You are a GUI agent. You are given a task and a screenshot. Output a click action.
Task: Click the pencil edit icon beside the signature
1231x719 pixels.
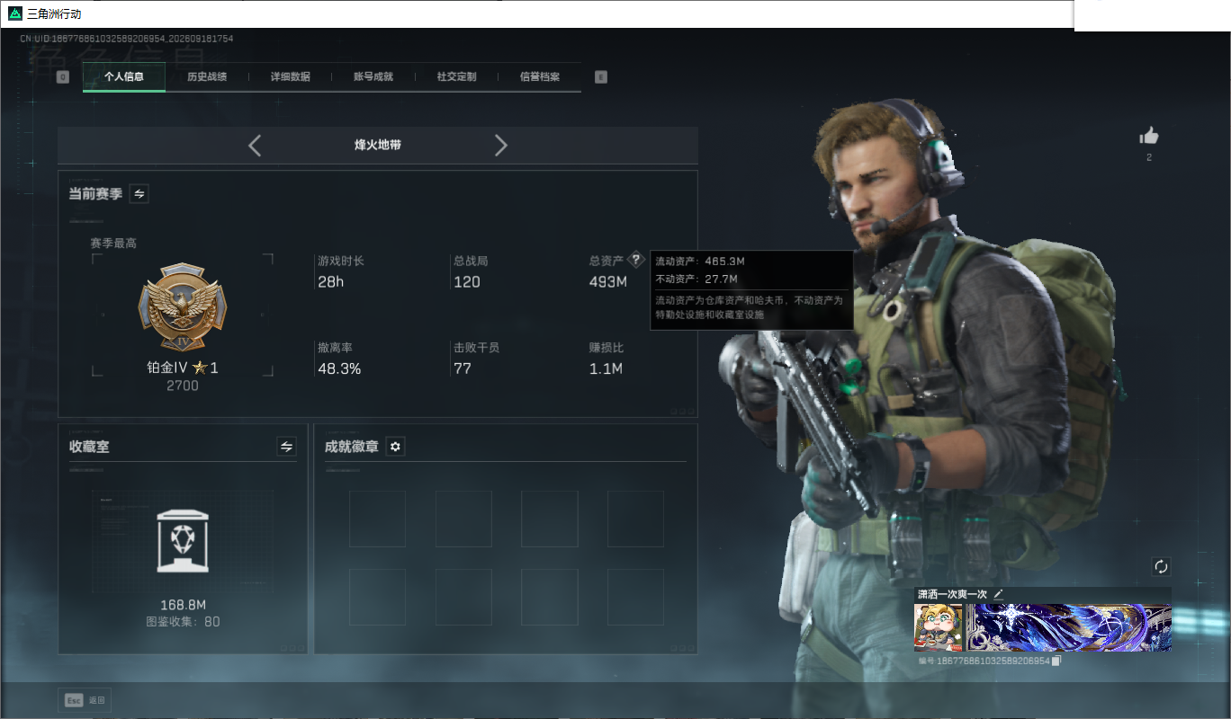998,594
